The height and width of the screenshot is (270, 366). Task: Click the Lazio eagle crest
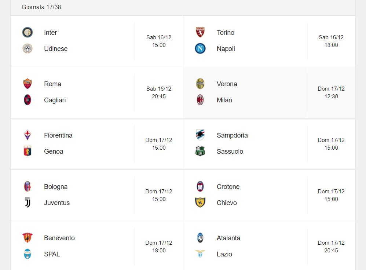[x=200, y=254]
